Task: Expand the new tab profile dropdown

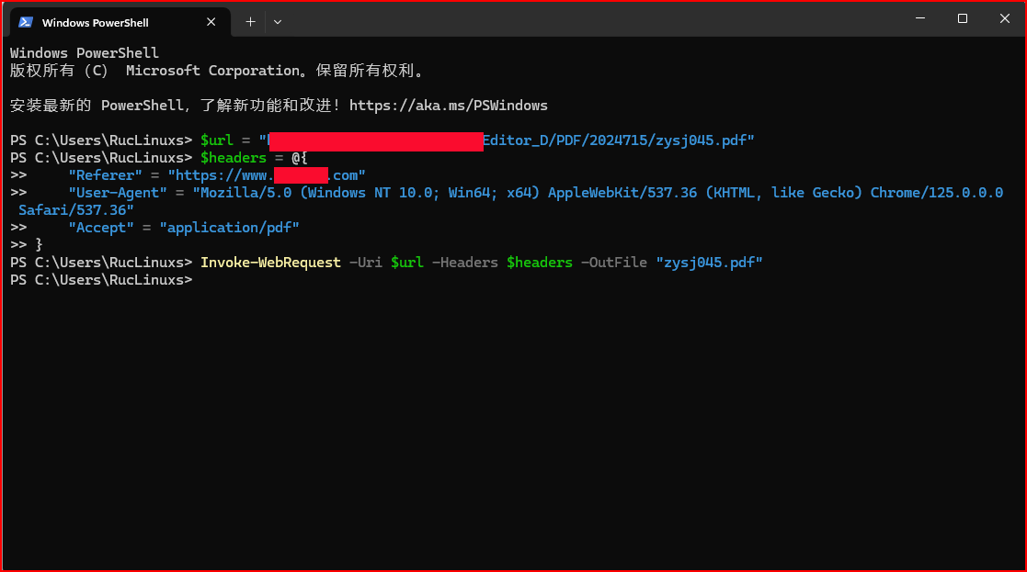Action: click(278, 22)
